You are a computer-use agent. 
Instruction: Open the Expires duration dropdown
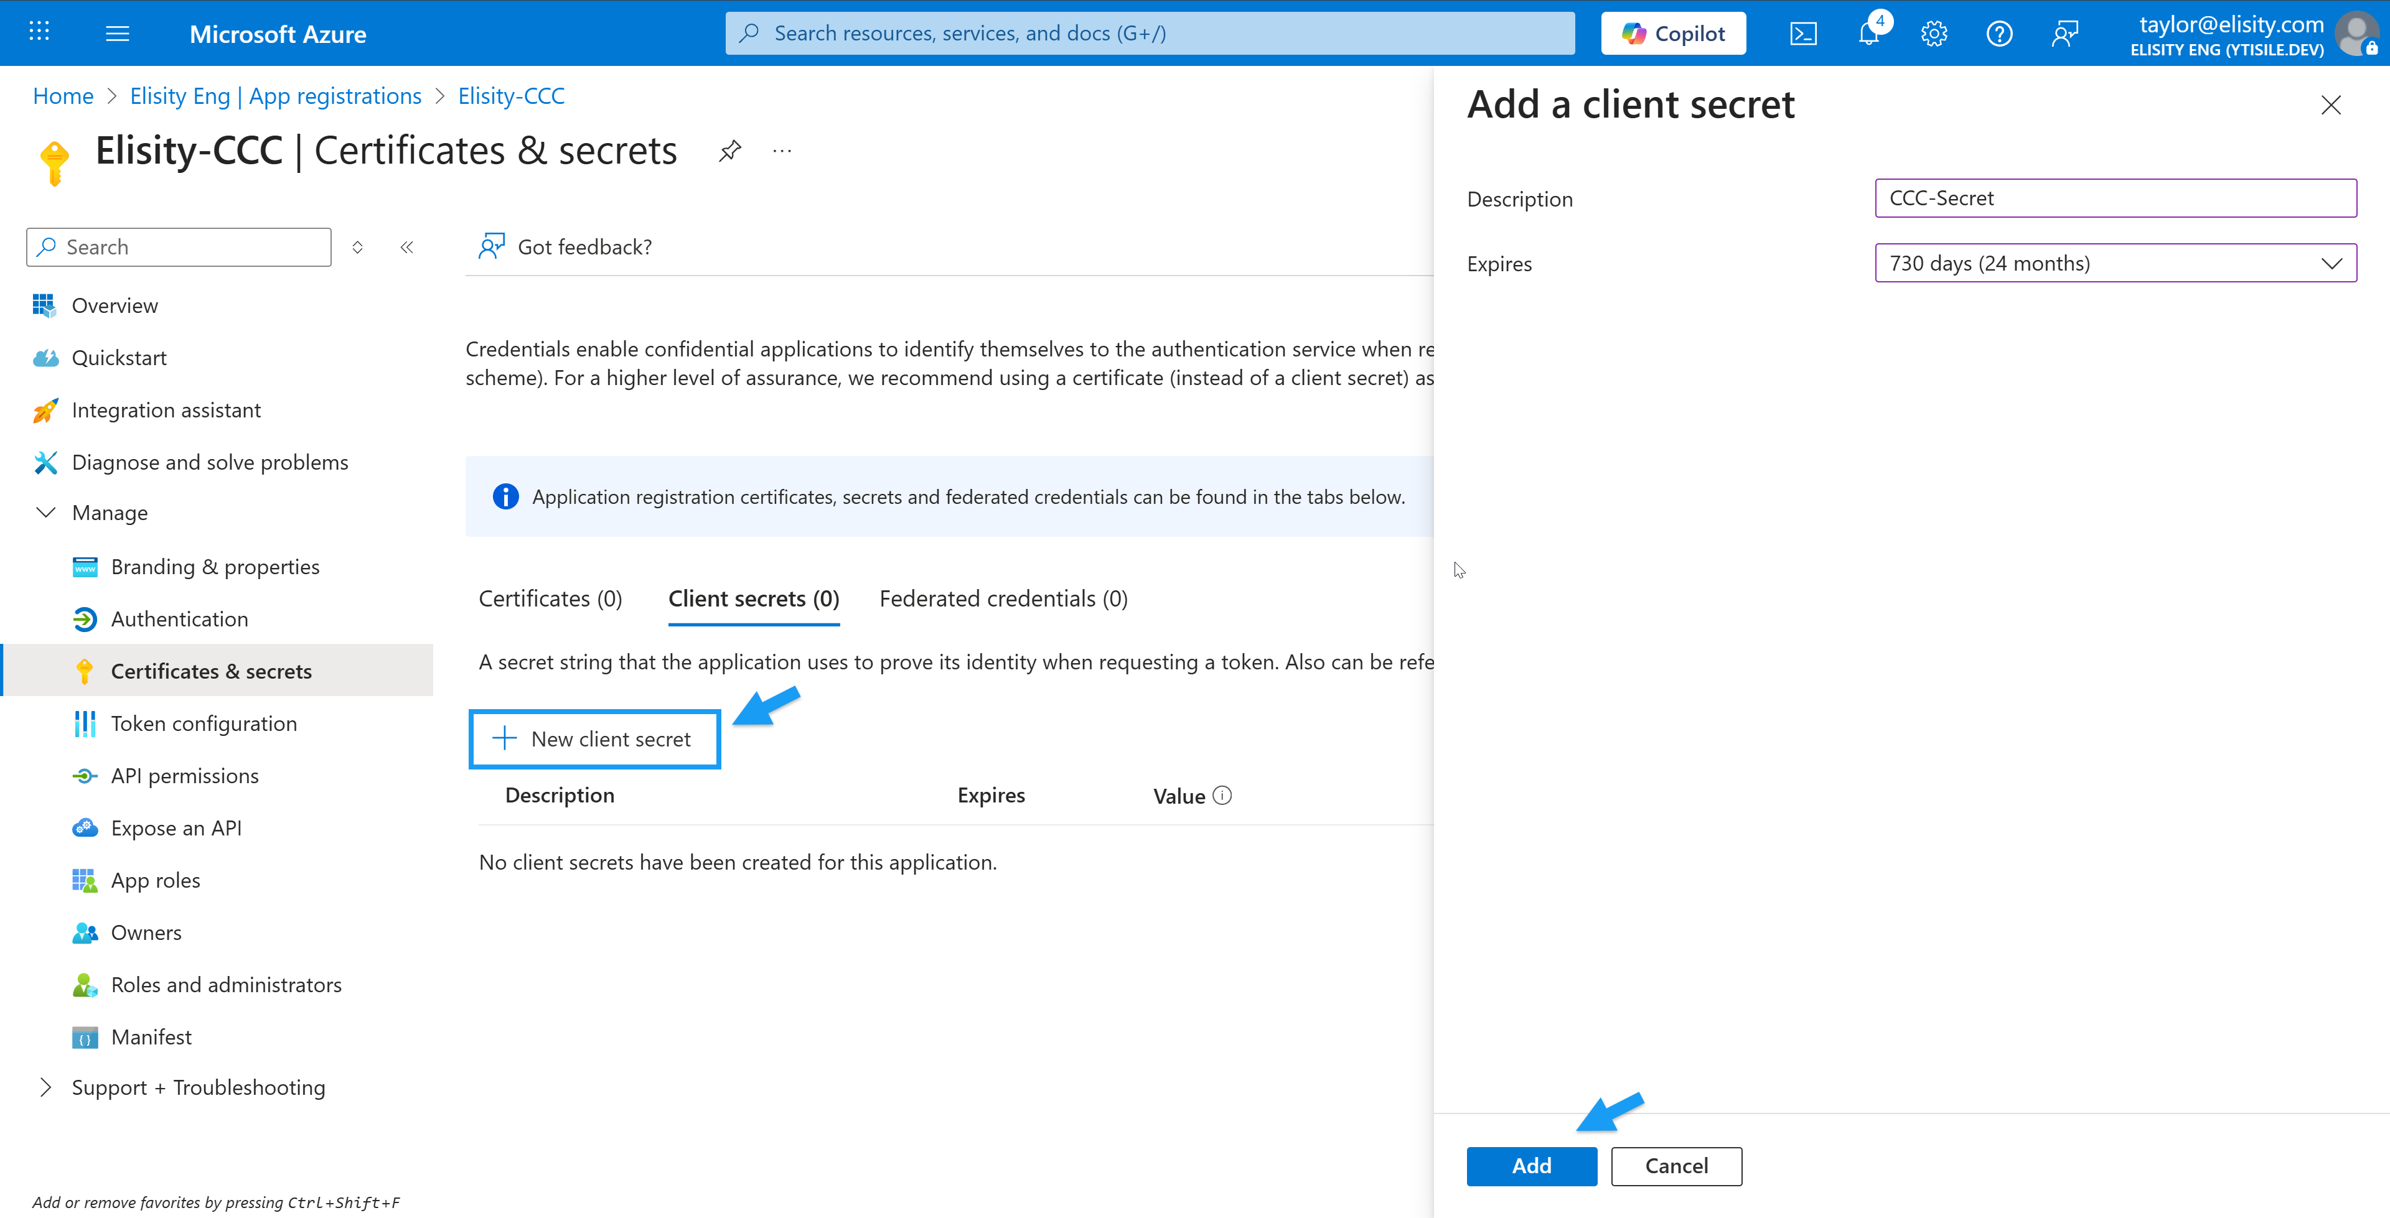tap(2114, 264)
